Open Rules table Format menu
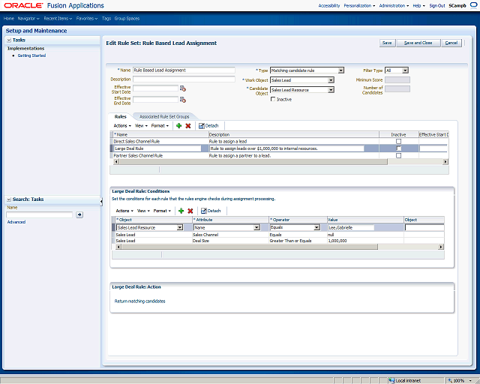 [160, 125]
